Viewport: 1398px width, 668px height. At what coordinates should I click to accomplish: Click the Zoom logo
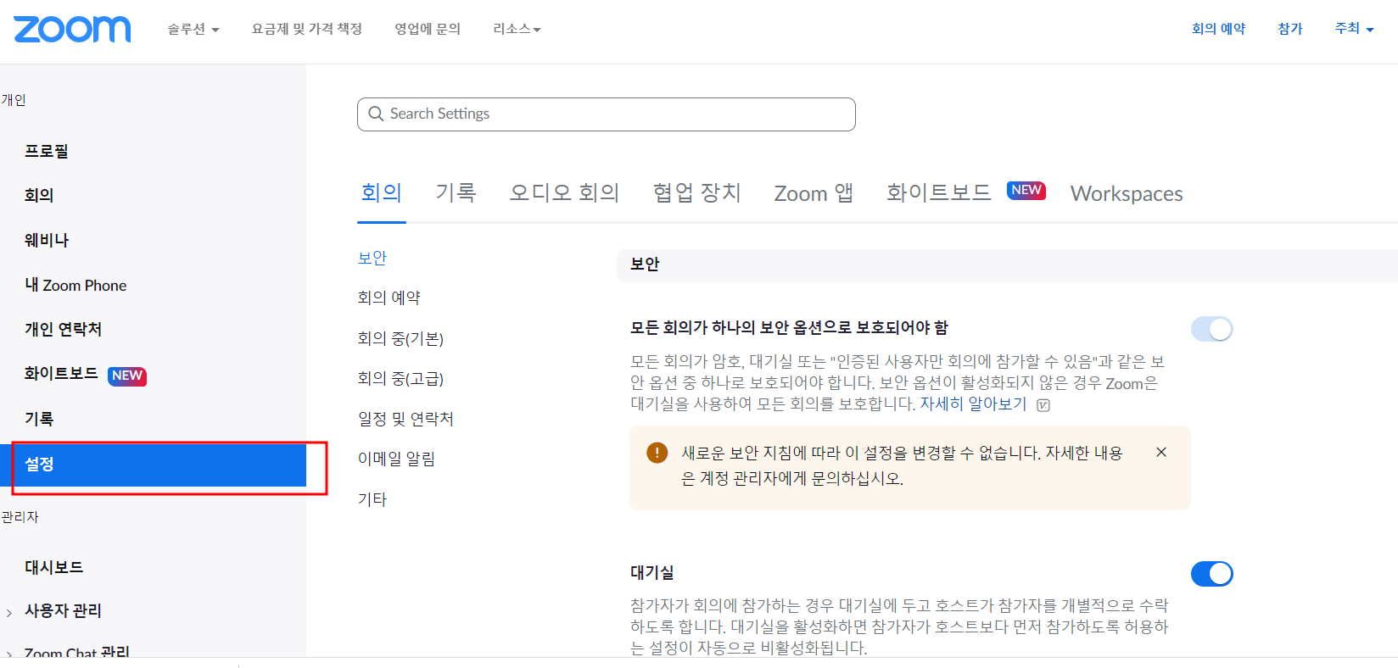click(72, 29)
